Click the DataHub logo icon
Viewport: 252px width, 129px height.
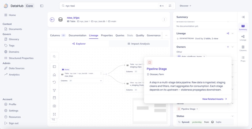pos(6,6)
